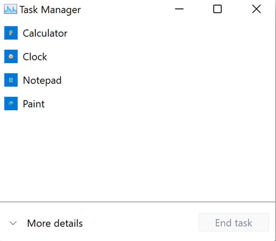Select the Clock task by its name
The image size is (276, 241).
(35, 57)
